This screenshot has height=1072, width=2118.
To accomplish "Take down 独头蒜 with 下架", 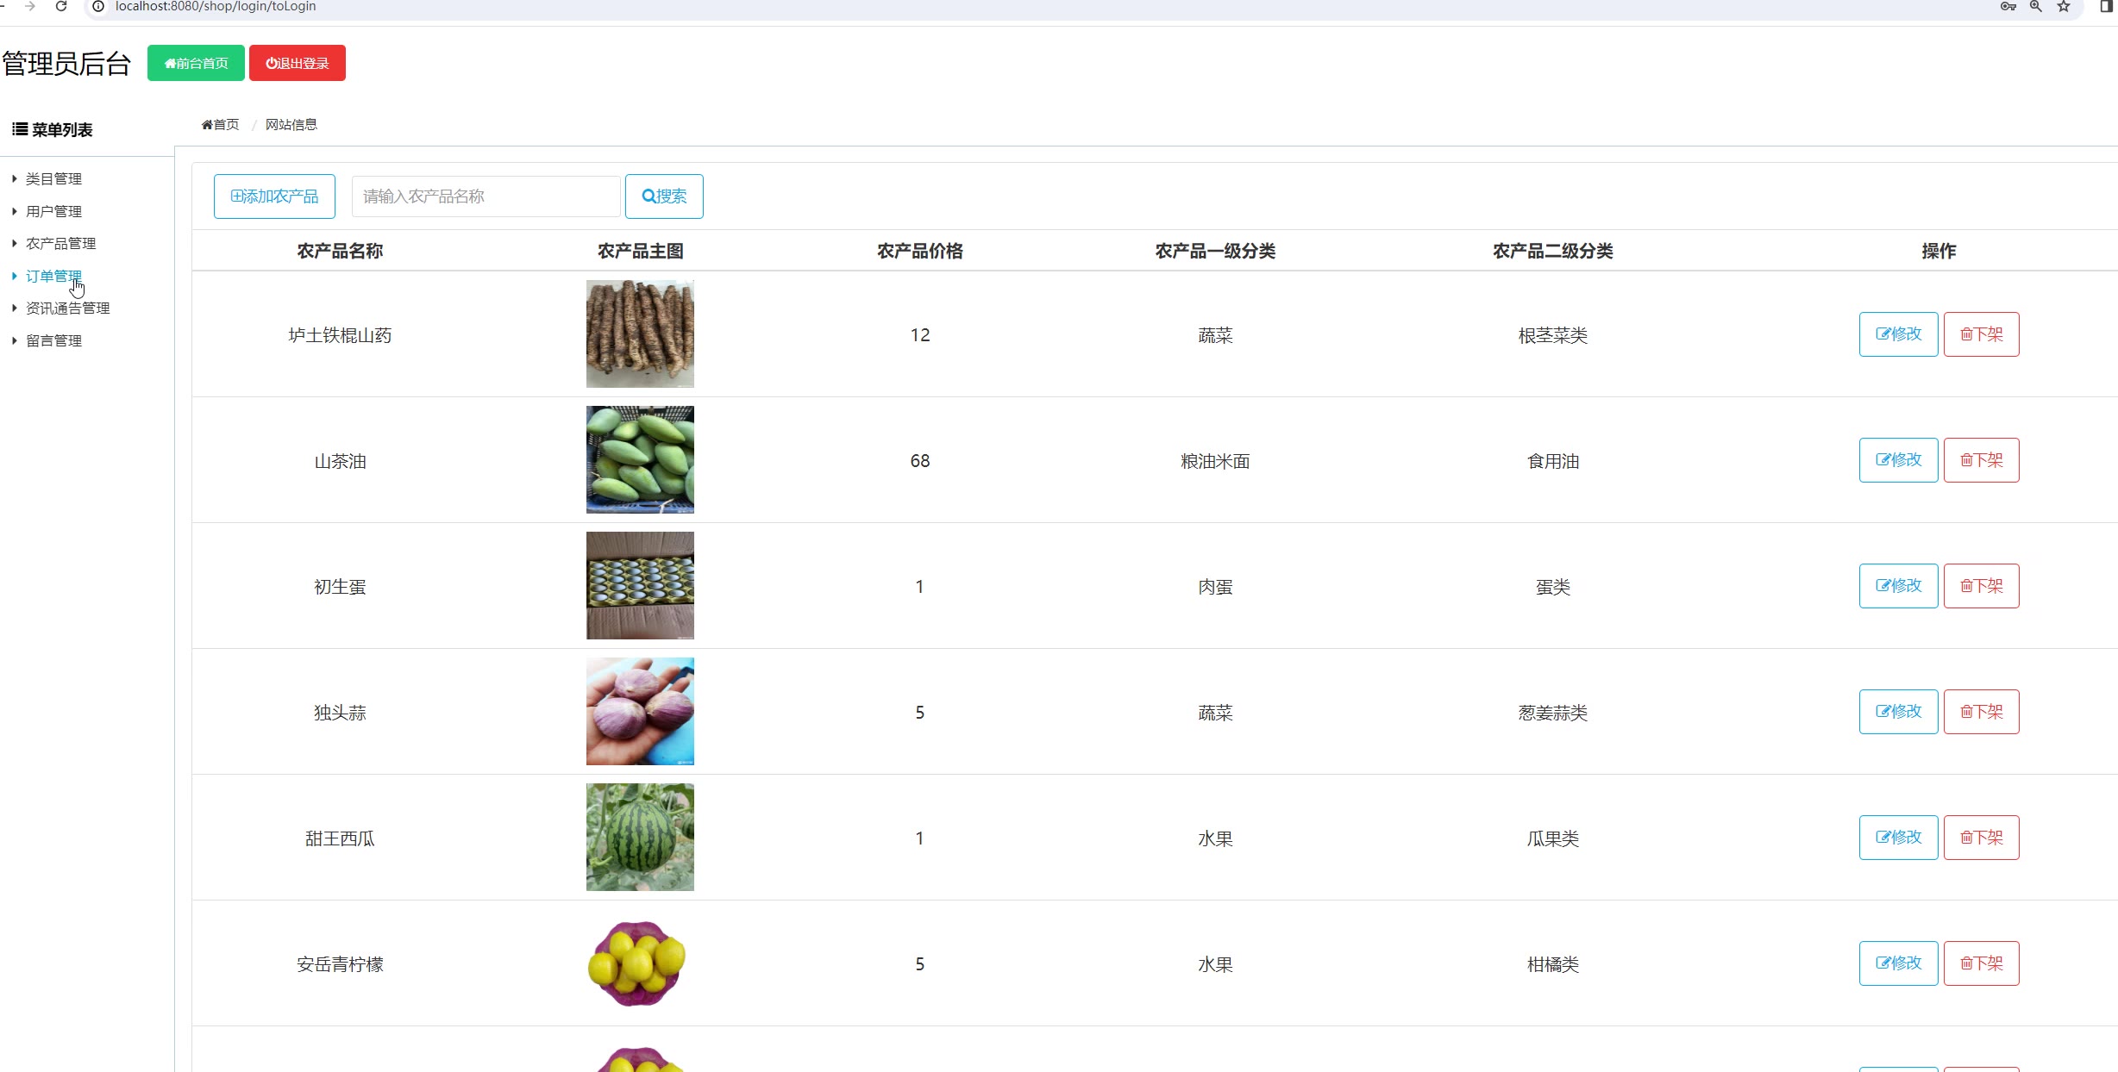I will click(x=1981, y=712).
